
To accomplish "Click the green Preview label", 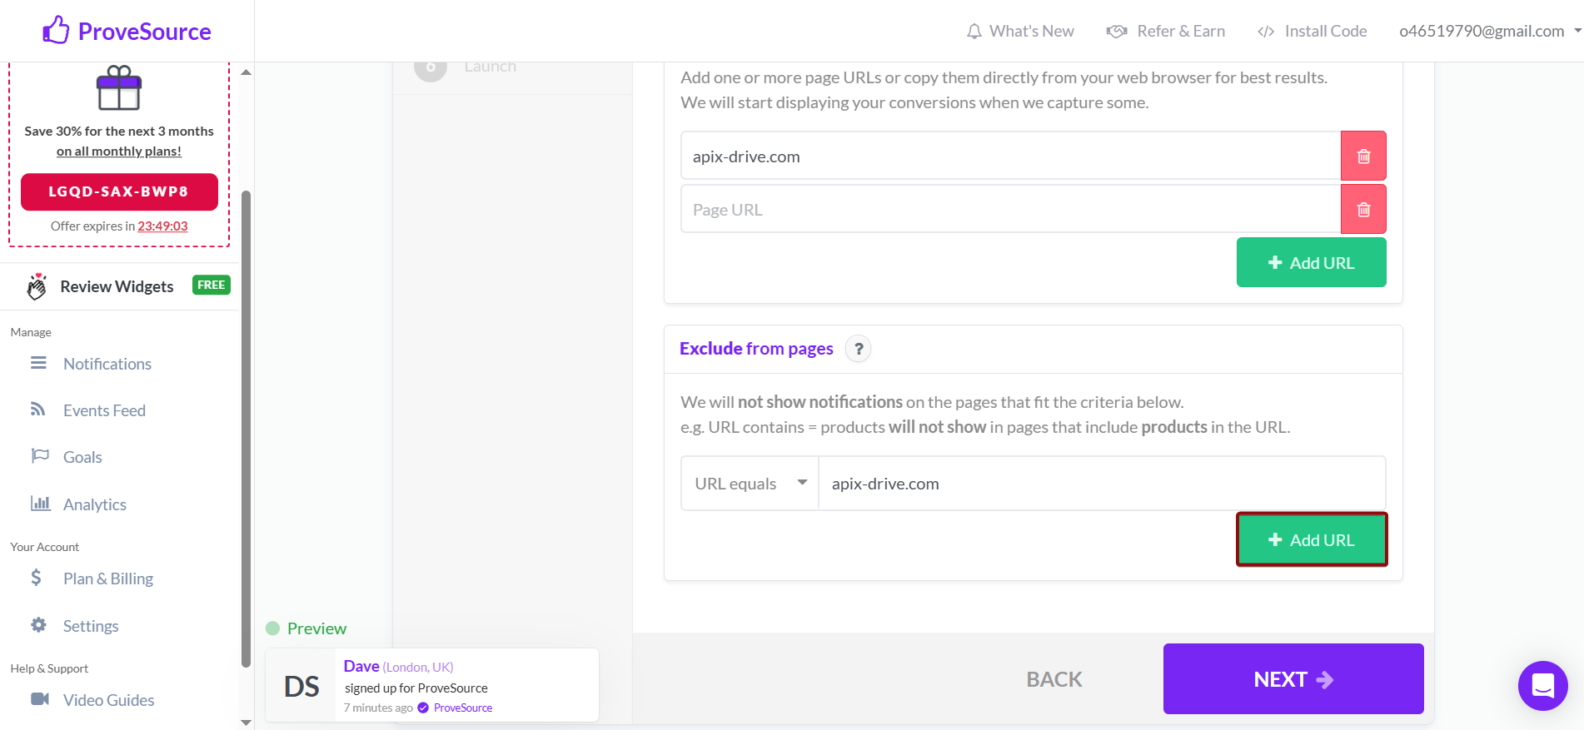I will pyautogui.click(x=316, y=628).
